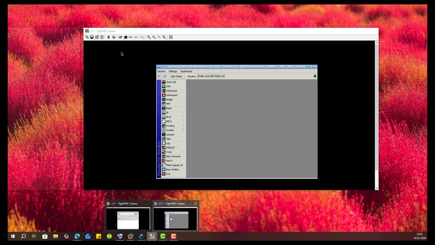Toggle Safe Mode in WinBox
The width and height of the screenshot is (435, 245).
[x=176, y=76]
